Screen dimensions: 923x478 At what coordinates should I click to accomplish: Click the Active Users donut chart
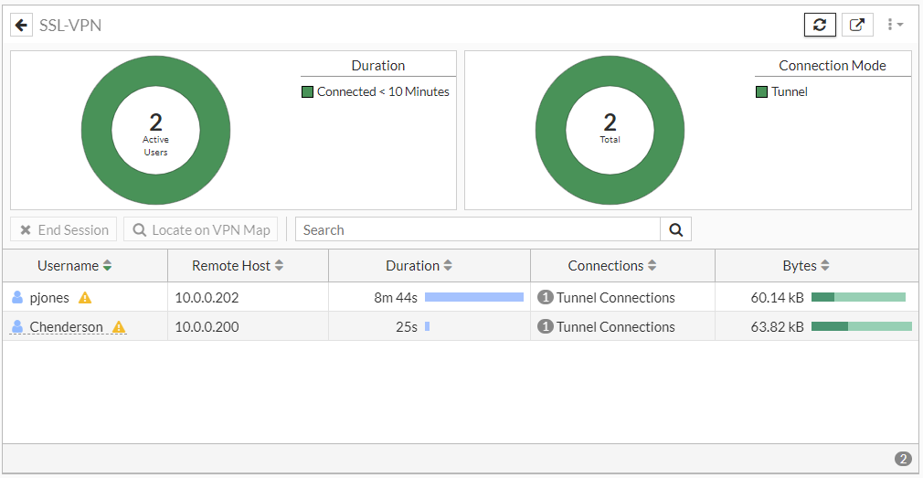(x=155, y=130)
